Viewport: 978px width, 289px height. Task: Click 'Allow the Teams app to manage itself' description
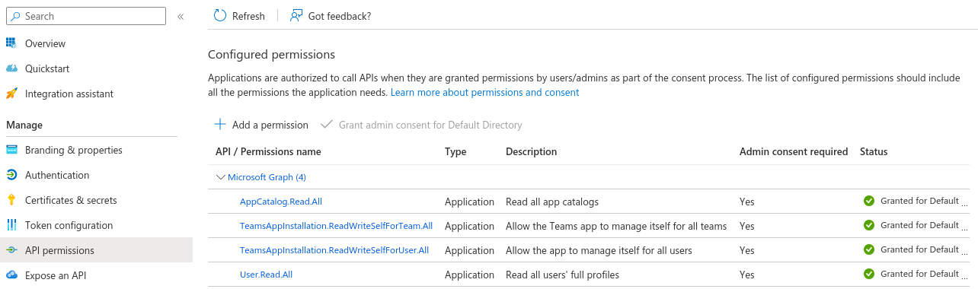(616, 226)
